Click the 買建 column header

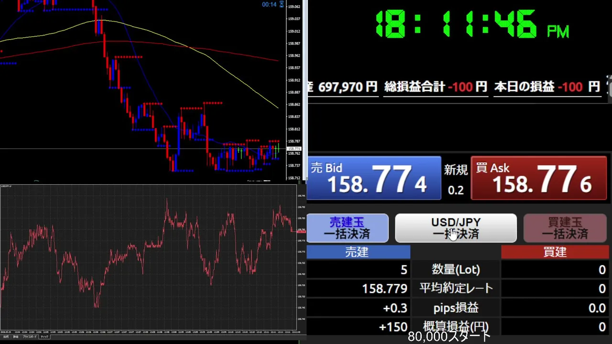click(x=555, y=252)
